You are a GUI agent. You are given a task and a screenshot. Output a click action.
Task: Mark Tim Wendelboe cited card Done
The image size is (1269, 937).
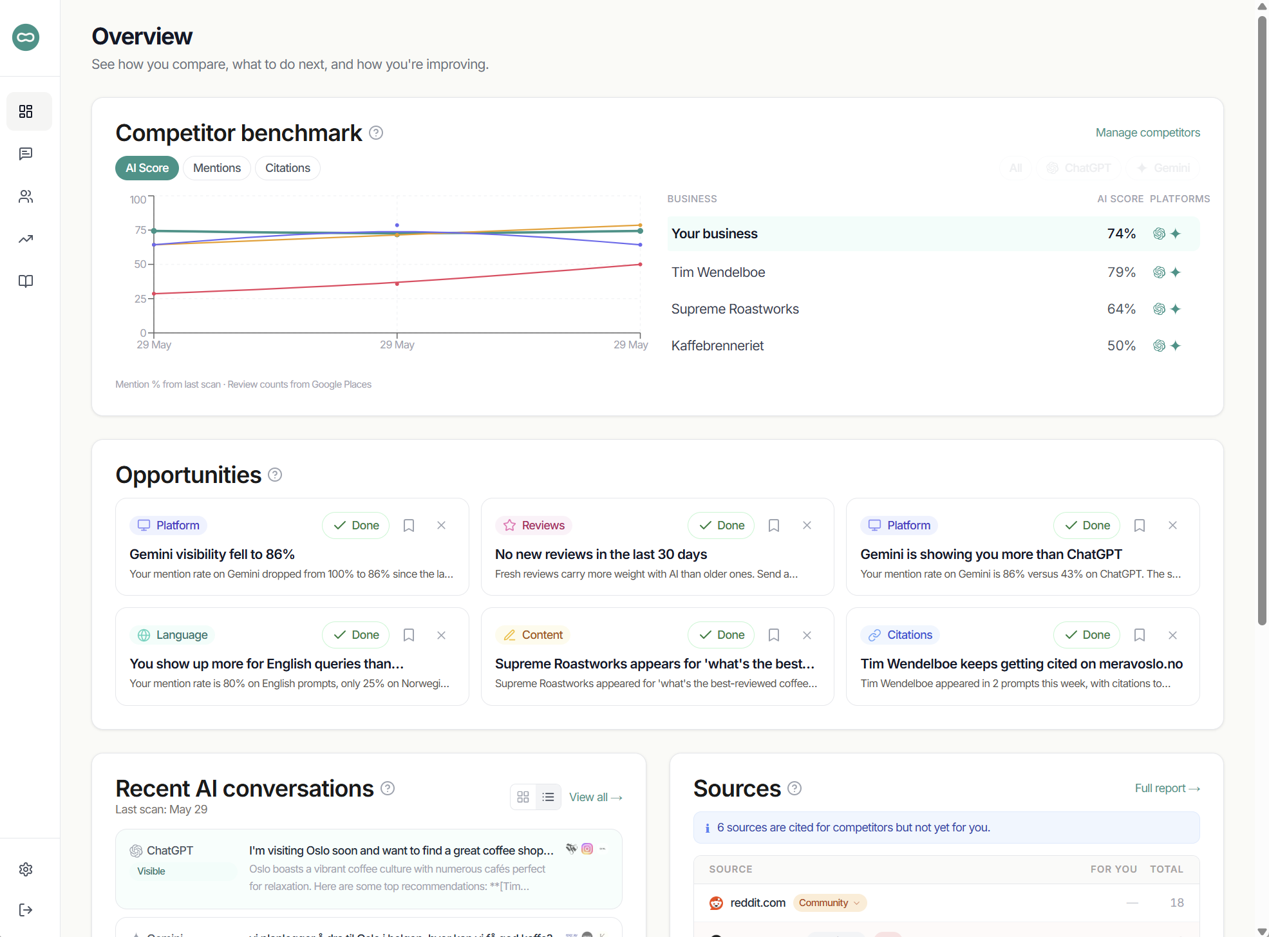(x=1087, y=635)
